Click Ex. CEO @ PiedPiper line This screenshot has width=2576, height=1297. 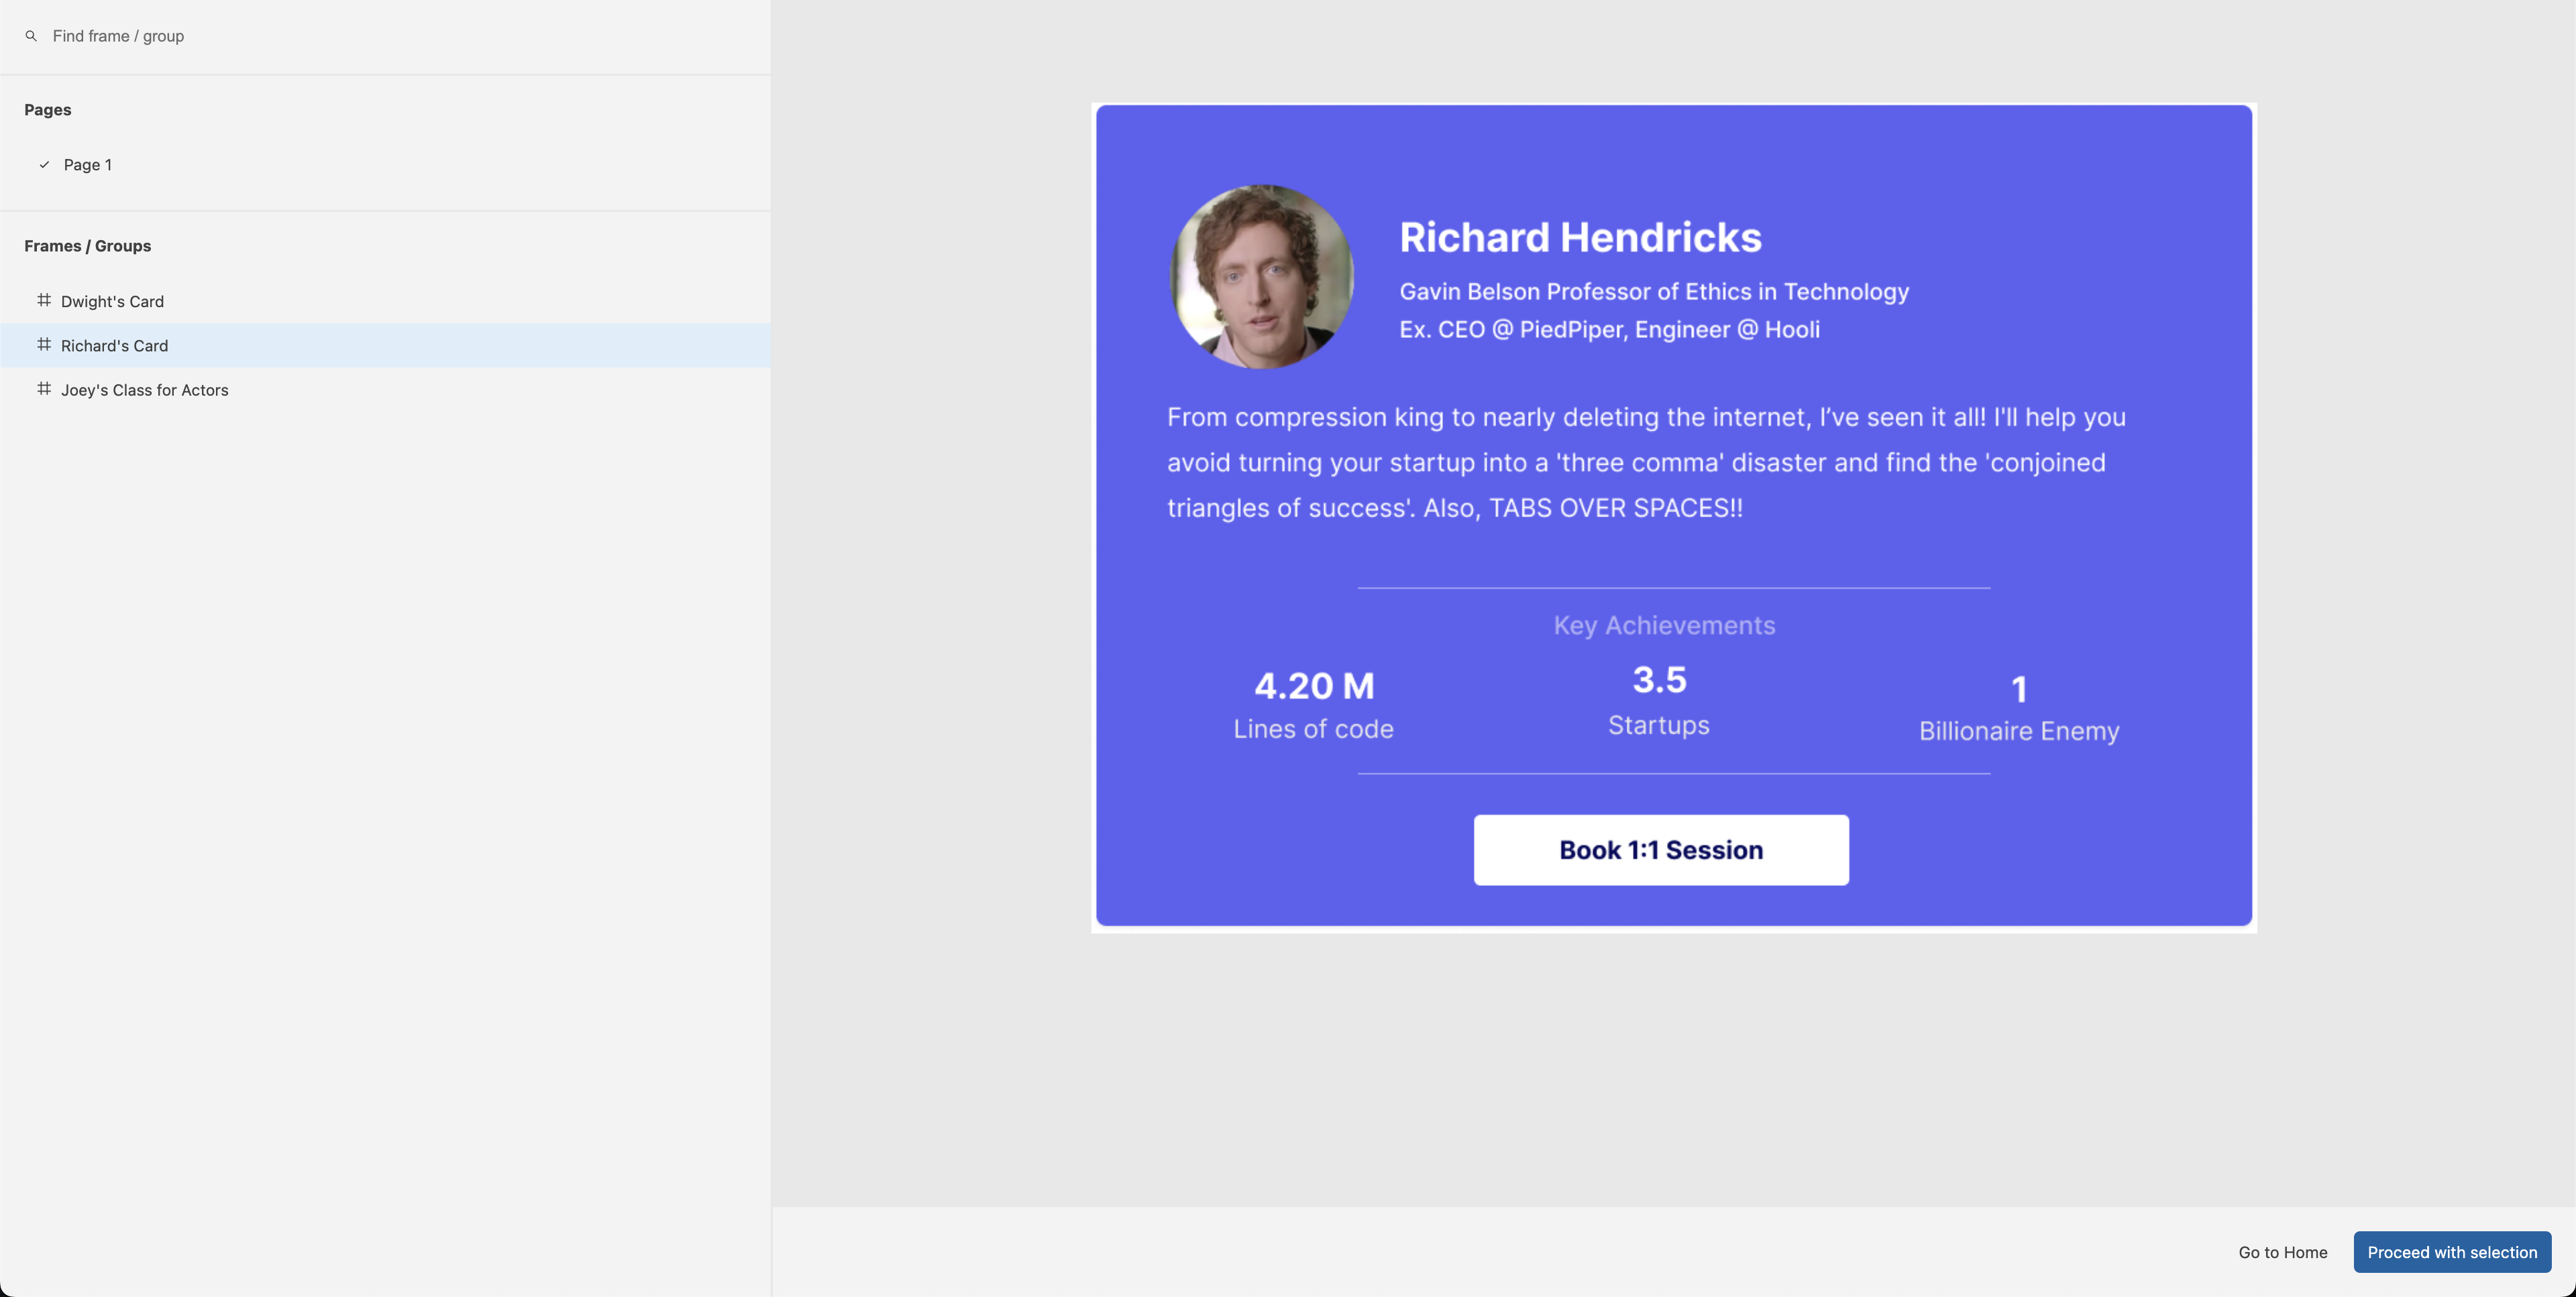(x=1609, y=330)
